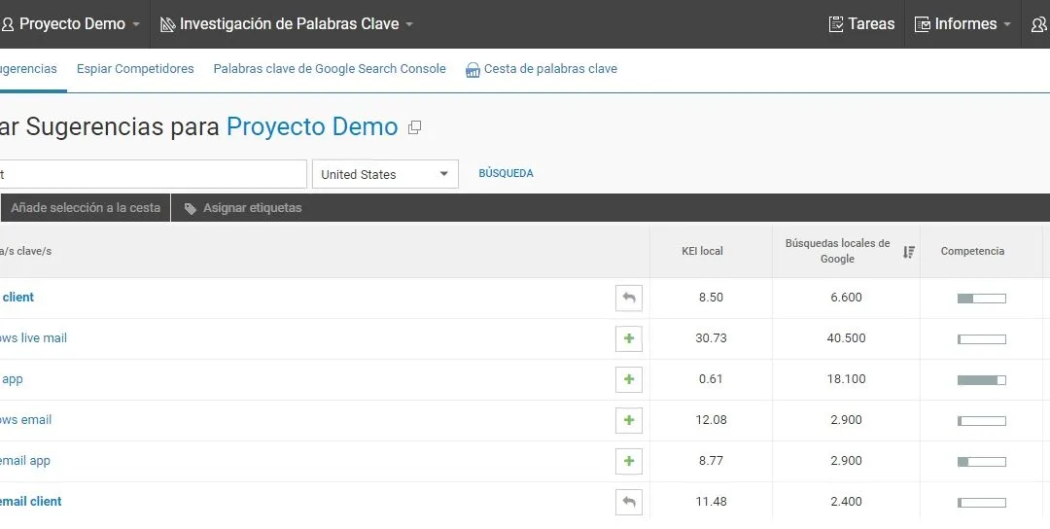This screenshot has height=529, width=1050.
Task: Click the keyword search input field
Action: (x=152, y=174)
